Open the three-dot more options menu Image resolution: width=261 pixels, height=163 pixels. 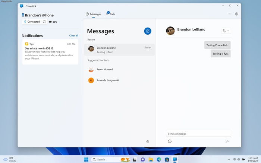[x=230, y=14]
